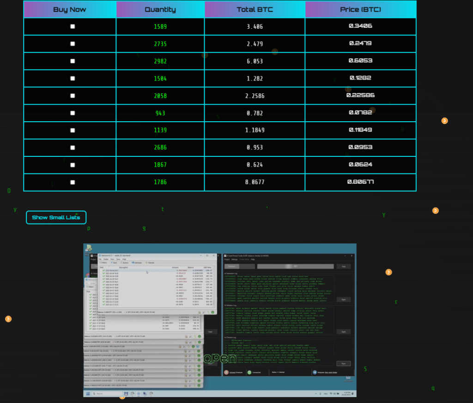Click the Total BTC column header
Image resolution: width=473 pixels, height=403 pixels.
point(255,9)
